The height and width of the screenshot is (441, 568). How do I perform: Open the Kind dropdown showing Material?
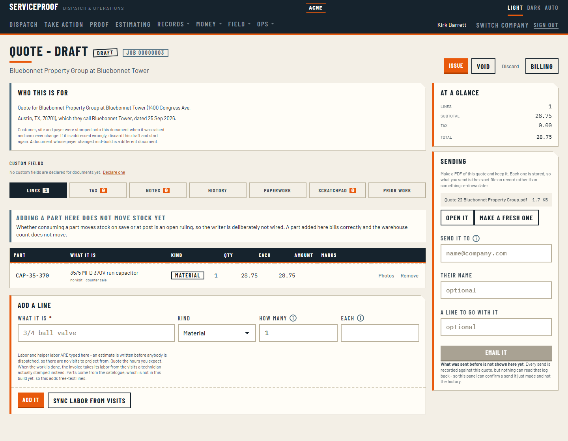click(x=217, y=333)
